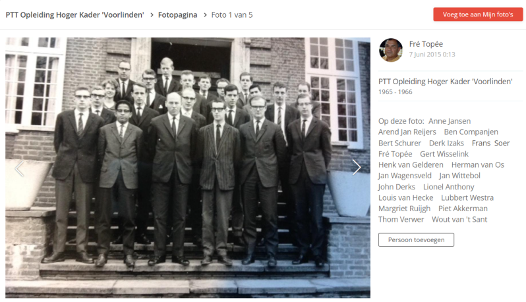
Task: Select tagged person Gert Wisselink
Action: point(444,154)
